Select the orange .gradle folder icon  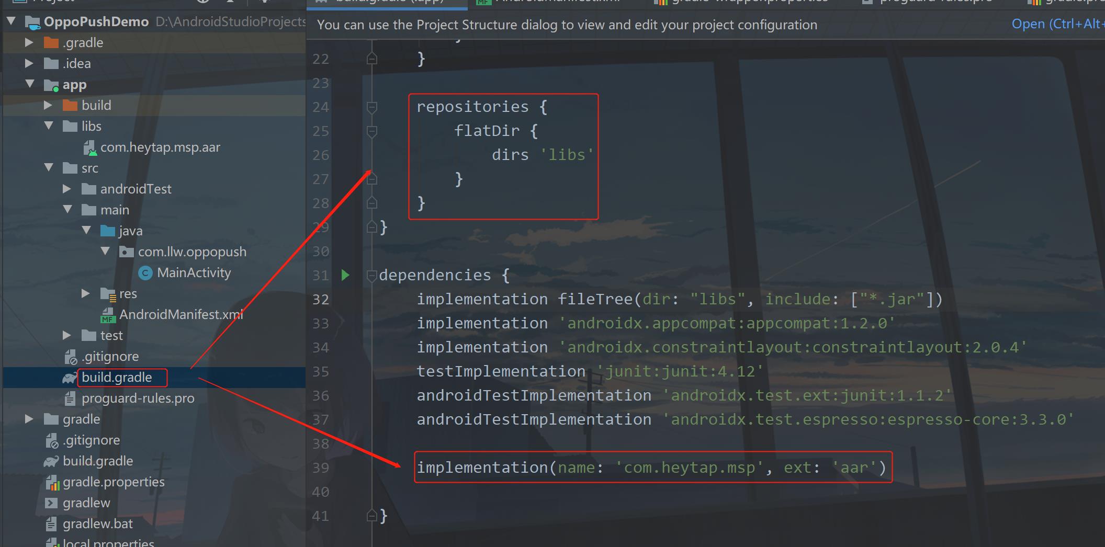(51, 42)
